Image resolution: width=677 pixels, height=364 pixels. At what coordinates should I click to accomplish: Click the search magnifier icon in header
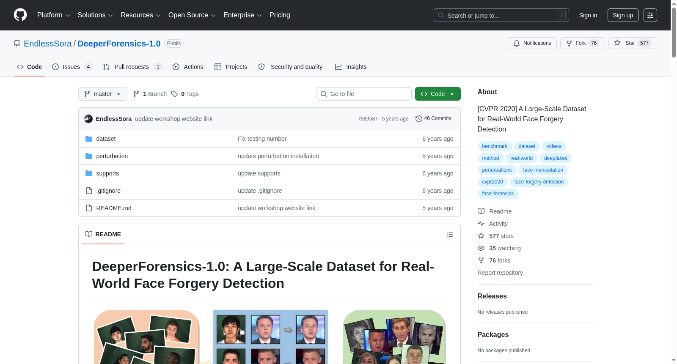coord(441,15)
